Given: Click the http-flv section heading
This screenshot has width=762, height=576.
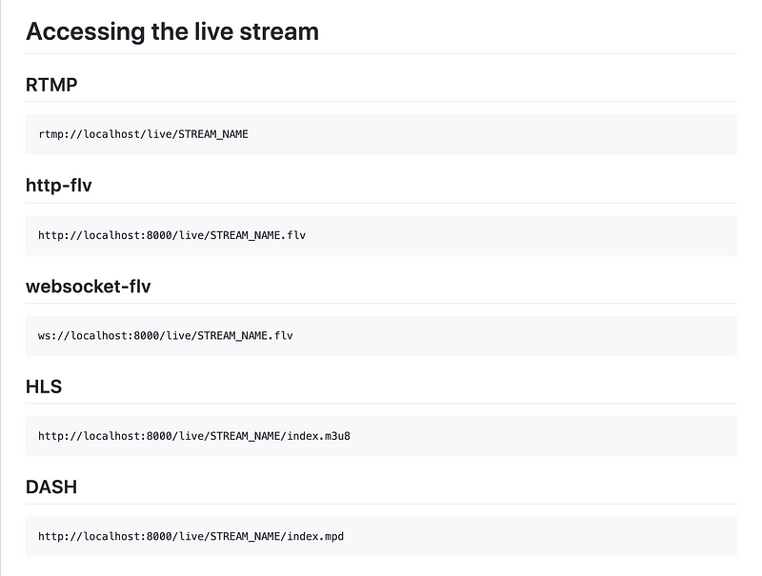Looking at the screenshot, I should click(59, 185).
